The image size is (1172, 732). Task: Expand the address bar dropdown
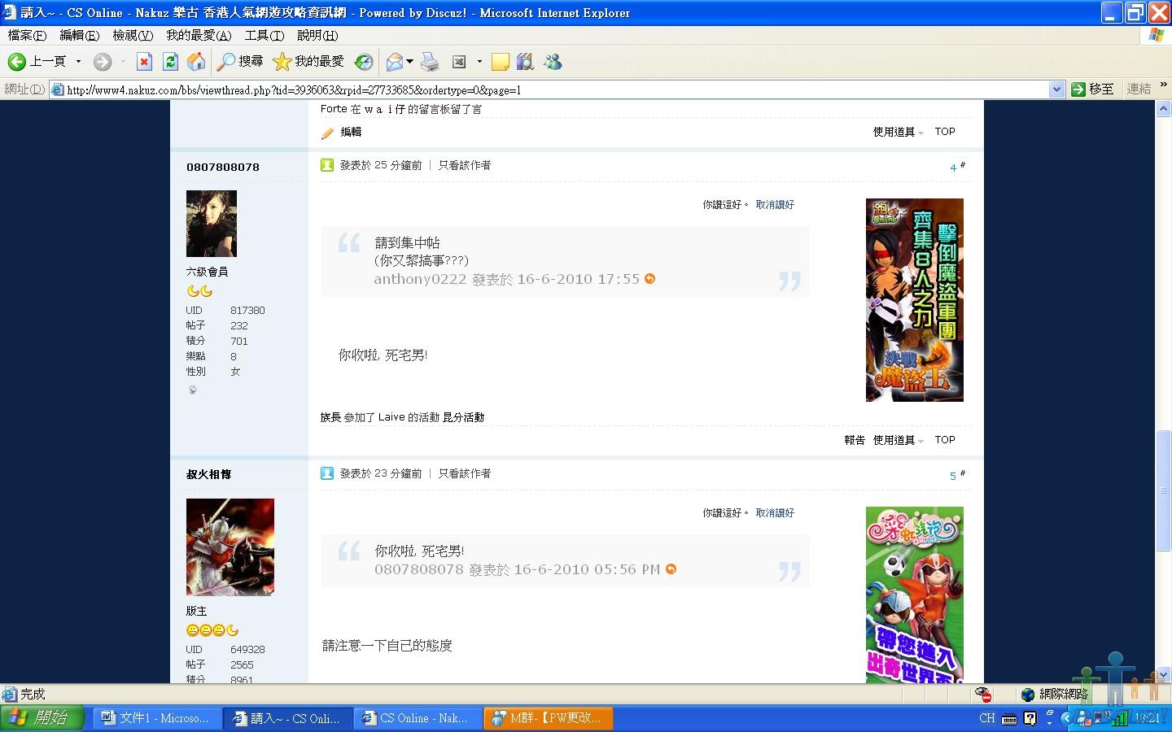pos(1056,89)
